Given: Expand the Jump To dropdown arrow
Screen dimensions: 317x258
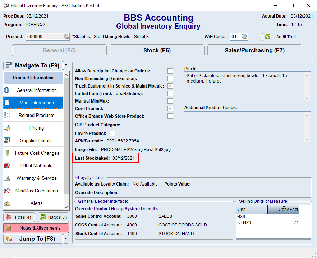Looking at the screenshot, I should 66,239.
